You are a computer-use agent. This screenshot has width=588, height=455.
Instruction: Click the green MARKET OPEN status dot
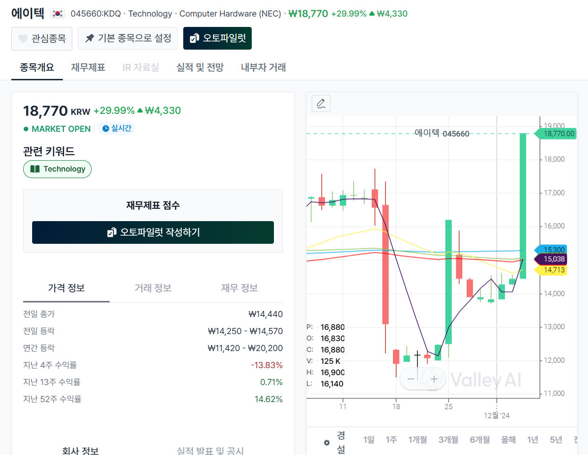coord(26,129)
